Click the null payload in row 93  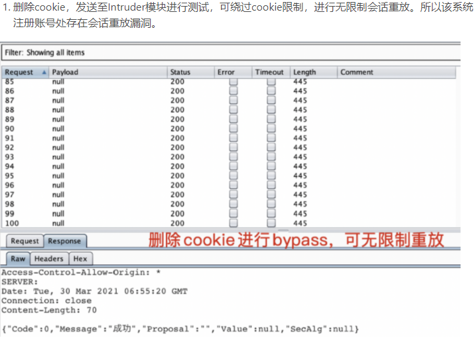pyautogui.click(x=58, y=157)
